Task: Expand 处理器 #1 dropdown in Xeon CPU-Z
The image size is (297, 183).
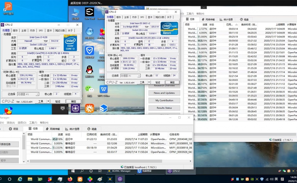Action: (x=139, y=76)
